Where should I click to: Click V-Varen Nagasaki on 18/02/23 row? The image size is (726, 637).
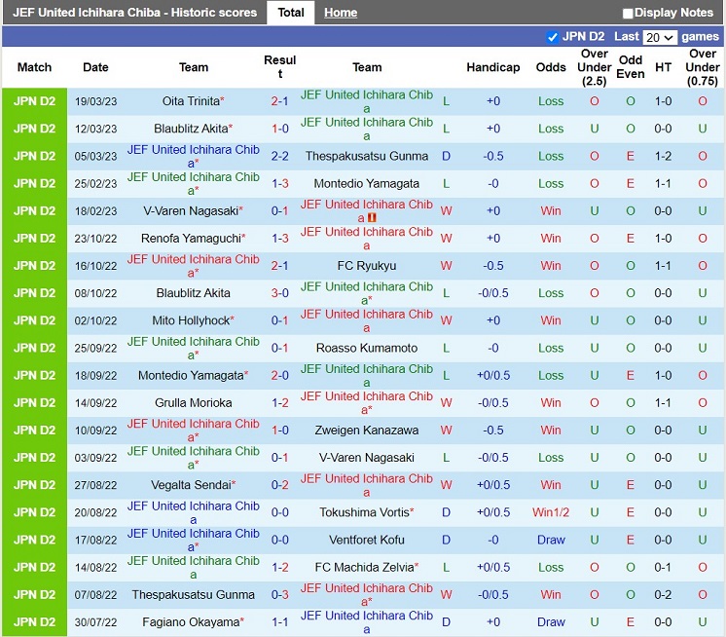tap(191, 210)
